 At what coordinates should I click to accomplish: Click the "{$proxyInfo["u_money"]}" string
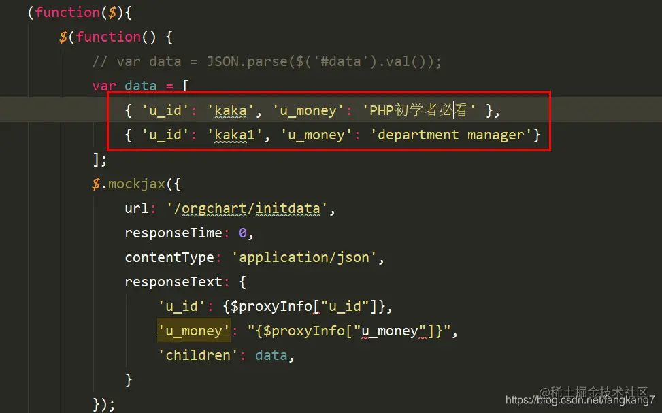[349, 331]
